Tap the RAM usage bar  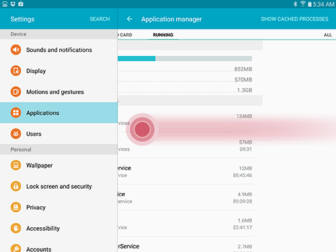click(185, 58)
